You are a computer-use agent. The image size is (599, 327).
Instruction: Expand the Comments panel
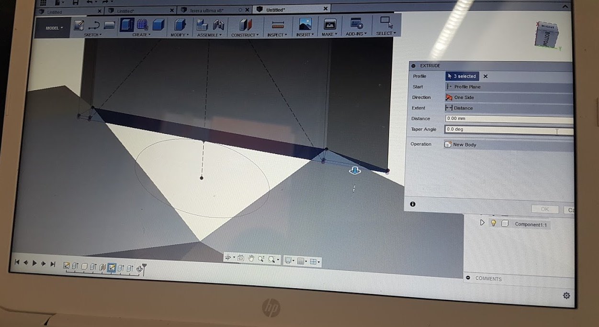[468, 278]
